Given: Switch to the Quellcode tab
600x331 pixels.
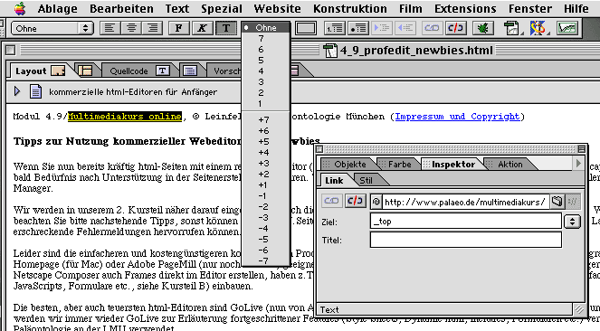Looking at the screenshot, I should pos(138,71).
